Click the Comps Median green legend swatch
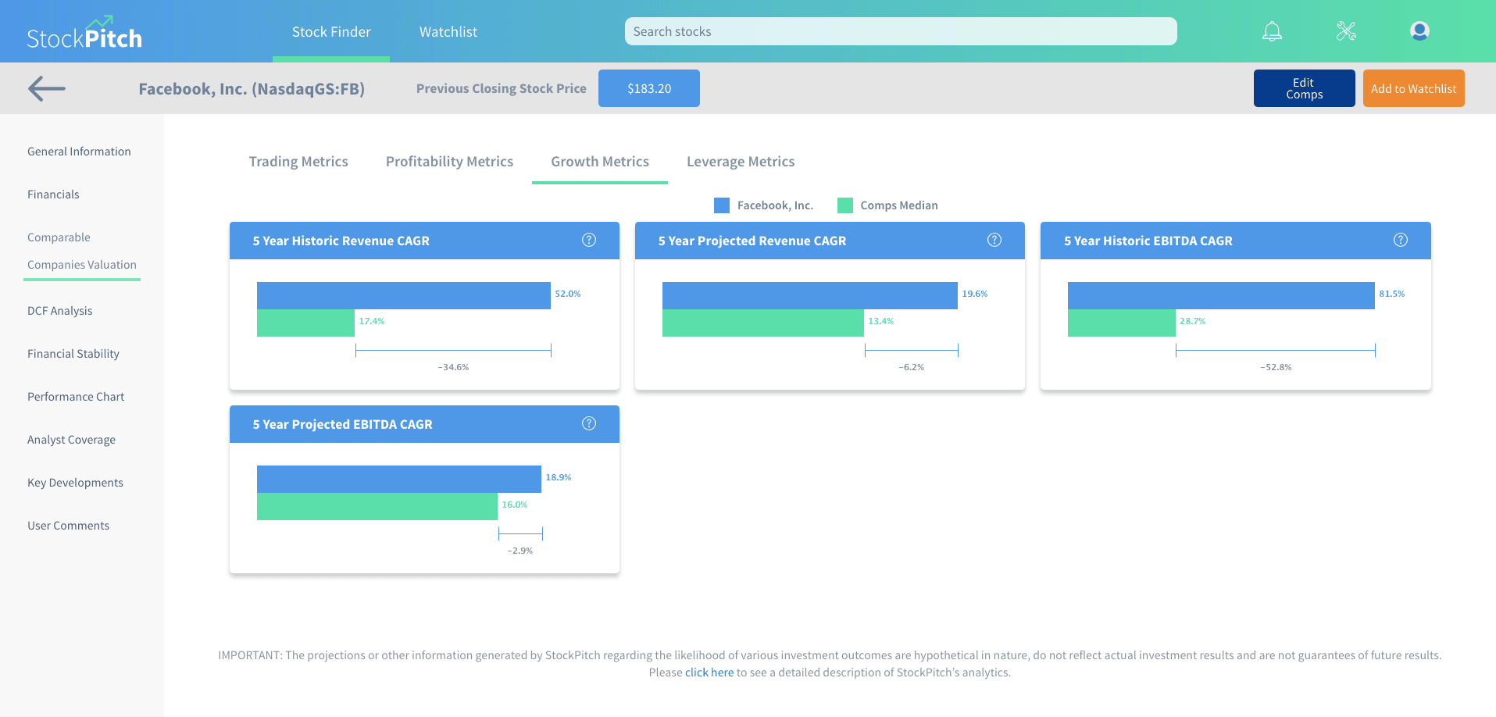Image resolution: width=1496 pixels, height=717 pixels. [x=845, y=205]
